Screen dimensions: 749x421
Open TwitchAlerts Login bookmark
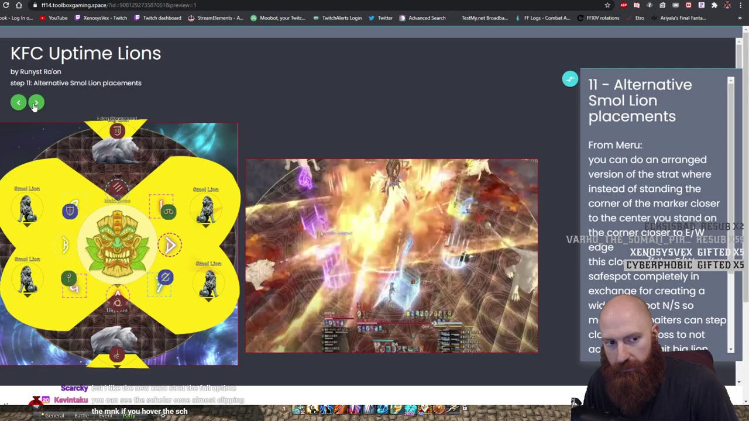pos(337,18)
